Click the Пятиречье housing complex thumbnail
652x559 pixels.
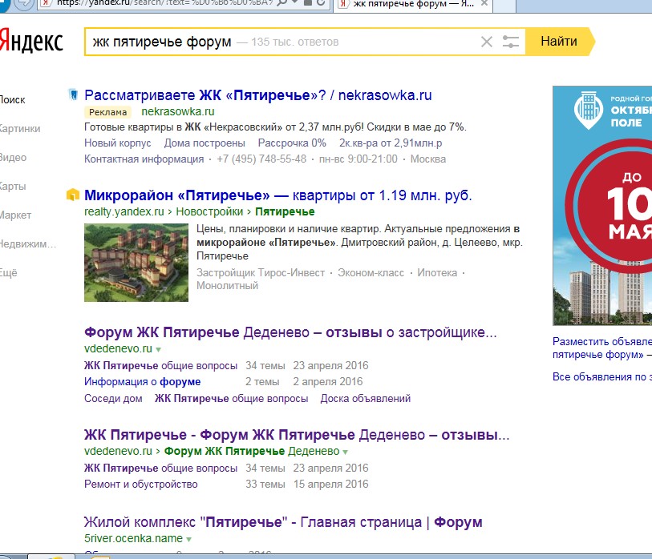click(136, 263)
